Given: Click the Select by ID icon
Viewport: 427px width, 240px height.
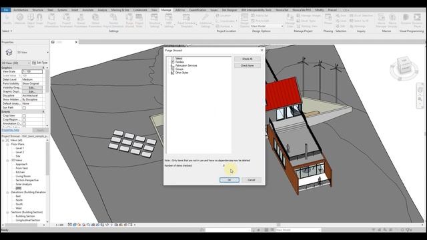Looking at the screenshot, I should pos(352,21).
